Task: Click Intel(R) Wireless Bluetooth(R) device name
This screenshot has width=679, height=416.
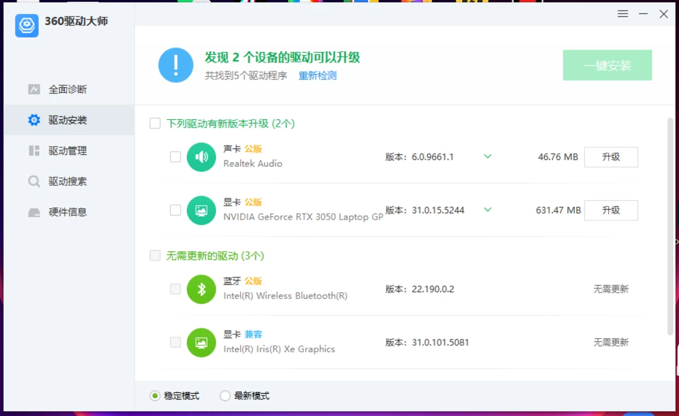Action: click(x=285, y=296)
